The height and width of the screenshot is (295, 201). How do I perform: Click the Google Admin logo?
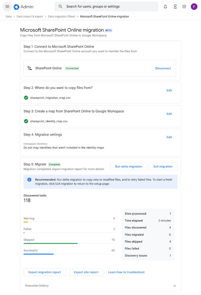[x=23, y=7]
